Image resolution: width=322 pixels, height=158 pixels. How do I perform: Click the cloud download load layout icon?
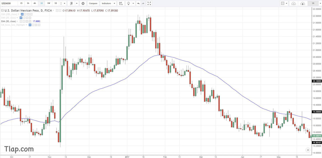coord(294,3)
